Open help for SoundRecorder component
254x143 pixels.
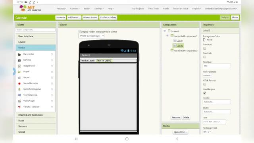click(x=52, y=83)
